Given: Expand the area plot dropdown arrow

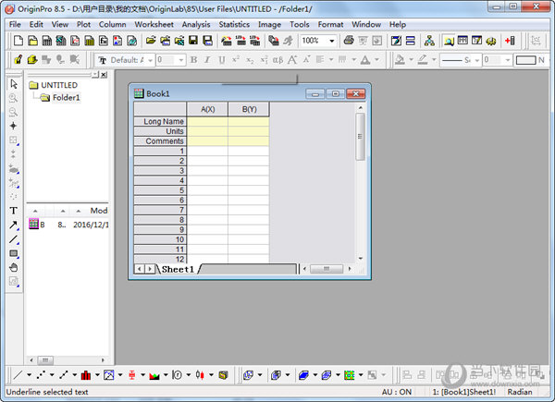Looking at the screenshot, I should tap(166, 375).
